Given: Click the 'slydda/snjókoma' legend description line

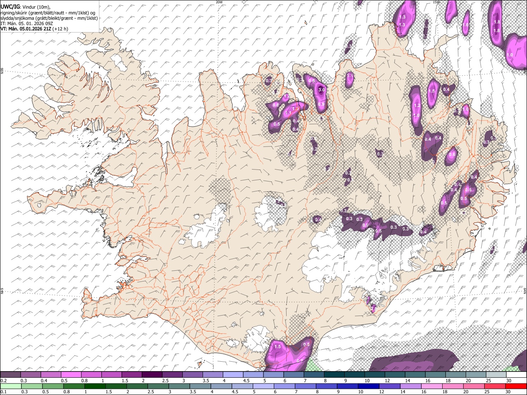Looking at the screenshot, I should [49, 18].
